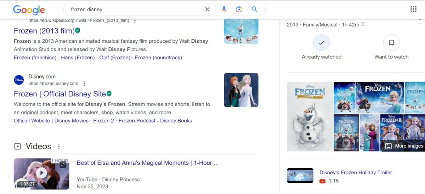The width and height of the screenshot is (425, 194).
Task: Click the Disney.com favicon
Action: click(x=19, y=80)
